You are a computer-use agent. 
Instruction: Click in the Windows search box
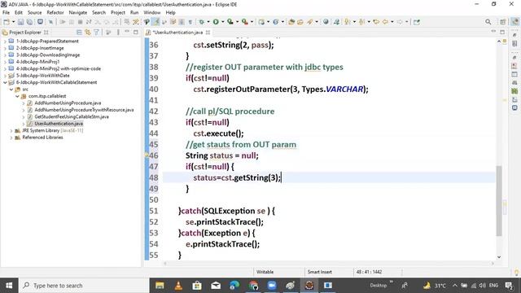(x=84, y=286)
